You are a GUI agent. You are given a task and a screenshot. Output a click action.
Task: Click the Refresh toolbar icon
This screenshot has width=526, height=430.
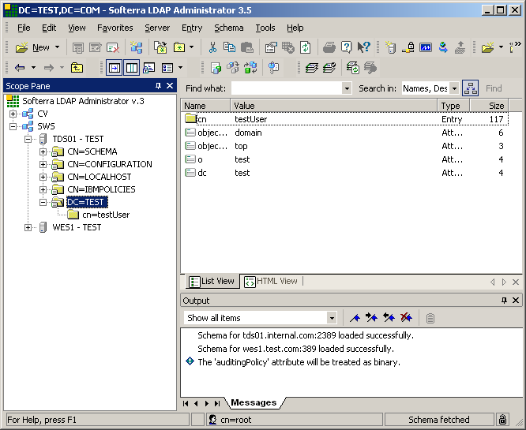[x=305, y=47]
